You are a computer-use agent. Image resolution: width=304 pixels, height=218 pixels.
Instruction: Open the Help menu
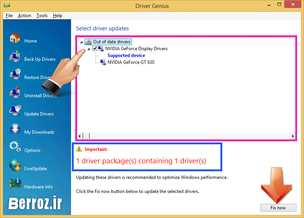click(x=57, y=16)
